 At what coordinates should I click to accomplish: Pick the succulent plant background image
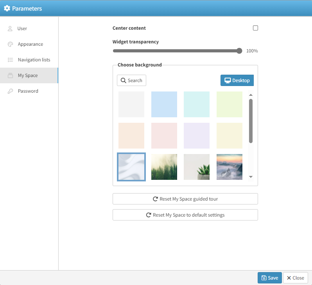coord(197,167)
